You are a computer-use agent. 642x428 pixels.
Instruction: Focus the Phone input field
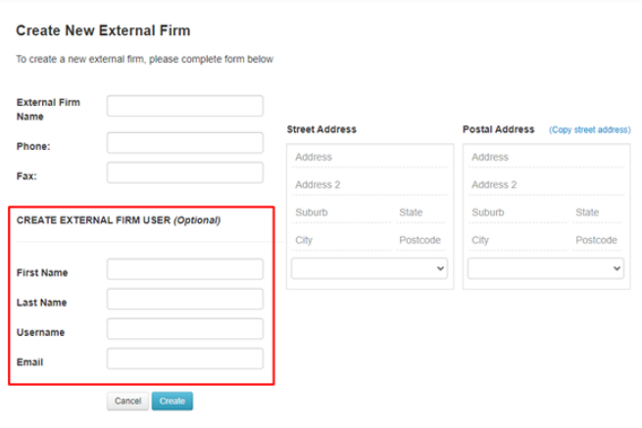click(184, 143)
